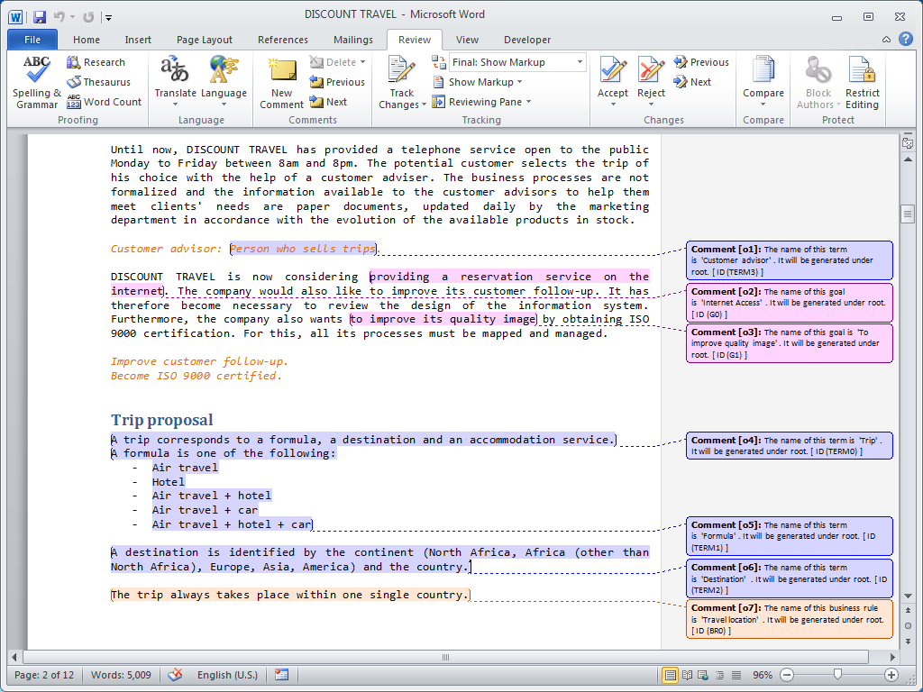Screen dimensions: 923x692
Task: Click the 96% zoom level
Action: point(763,675)
